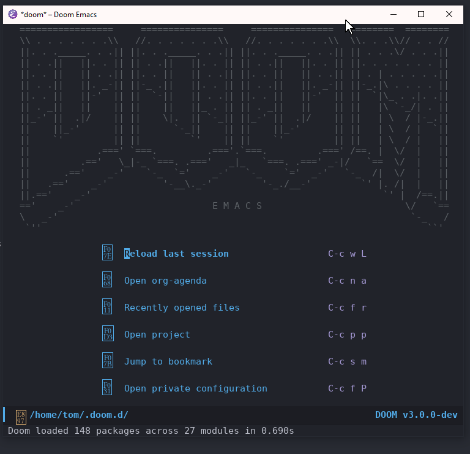This screenshot has height=454, width=470.
Task: Click the F011 glyph icon beside Recently opened files
Action: click(107, 307)
